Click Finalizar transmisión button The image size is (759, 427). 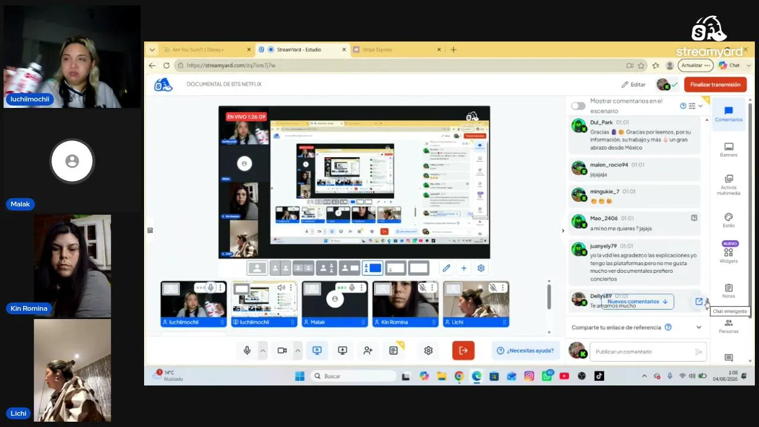coord(715,84)
